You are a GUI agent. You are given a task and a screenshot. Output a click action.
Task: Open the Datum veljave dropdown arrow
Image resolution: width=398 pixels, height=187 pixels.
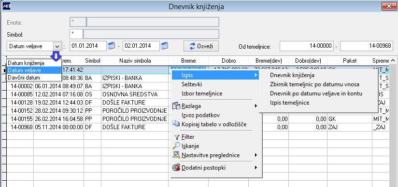click(x=57, y=46)
